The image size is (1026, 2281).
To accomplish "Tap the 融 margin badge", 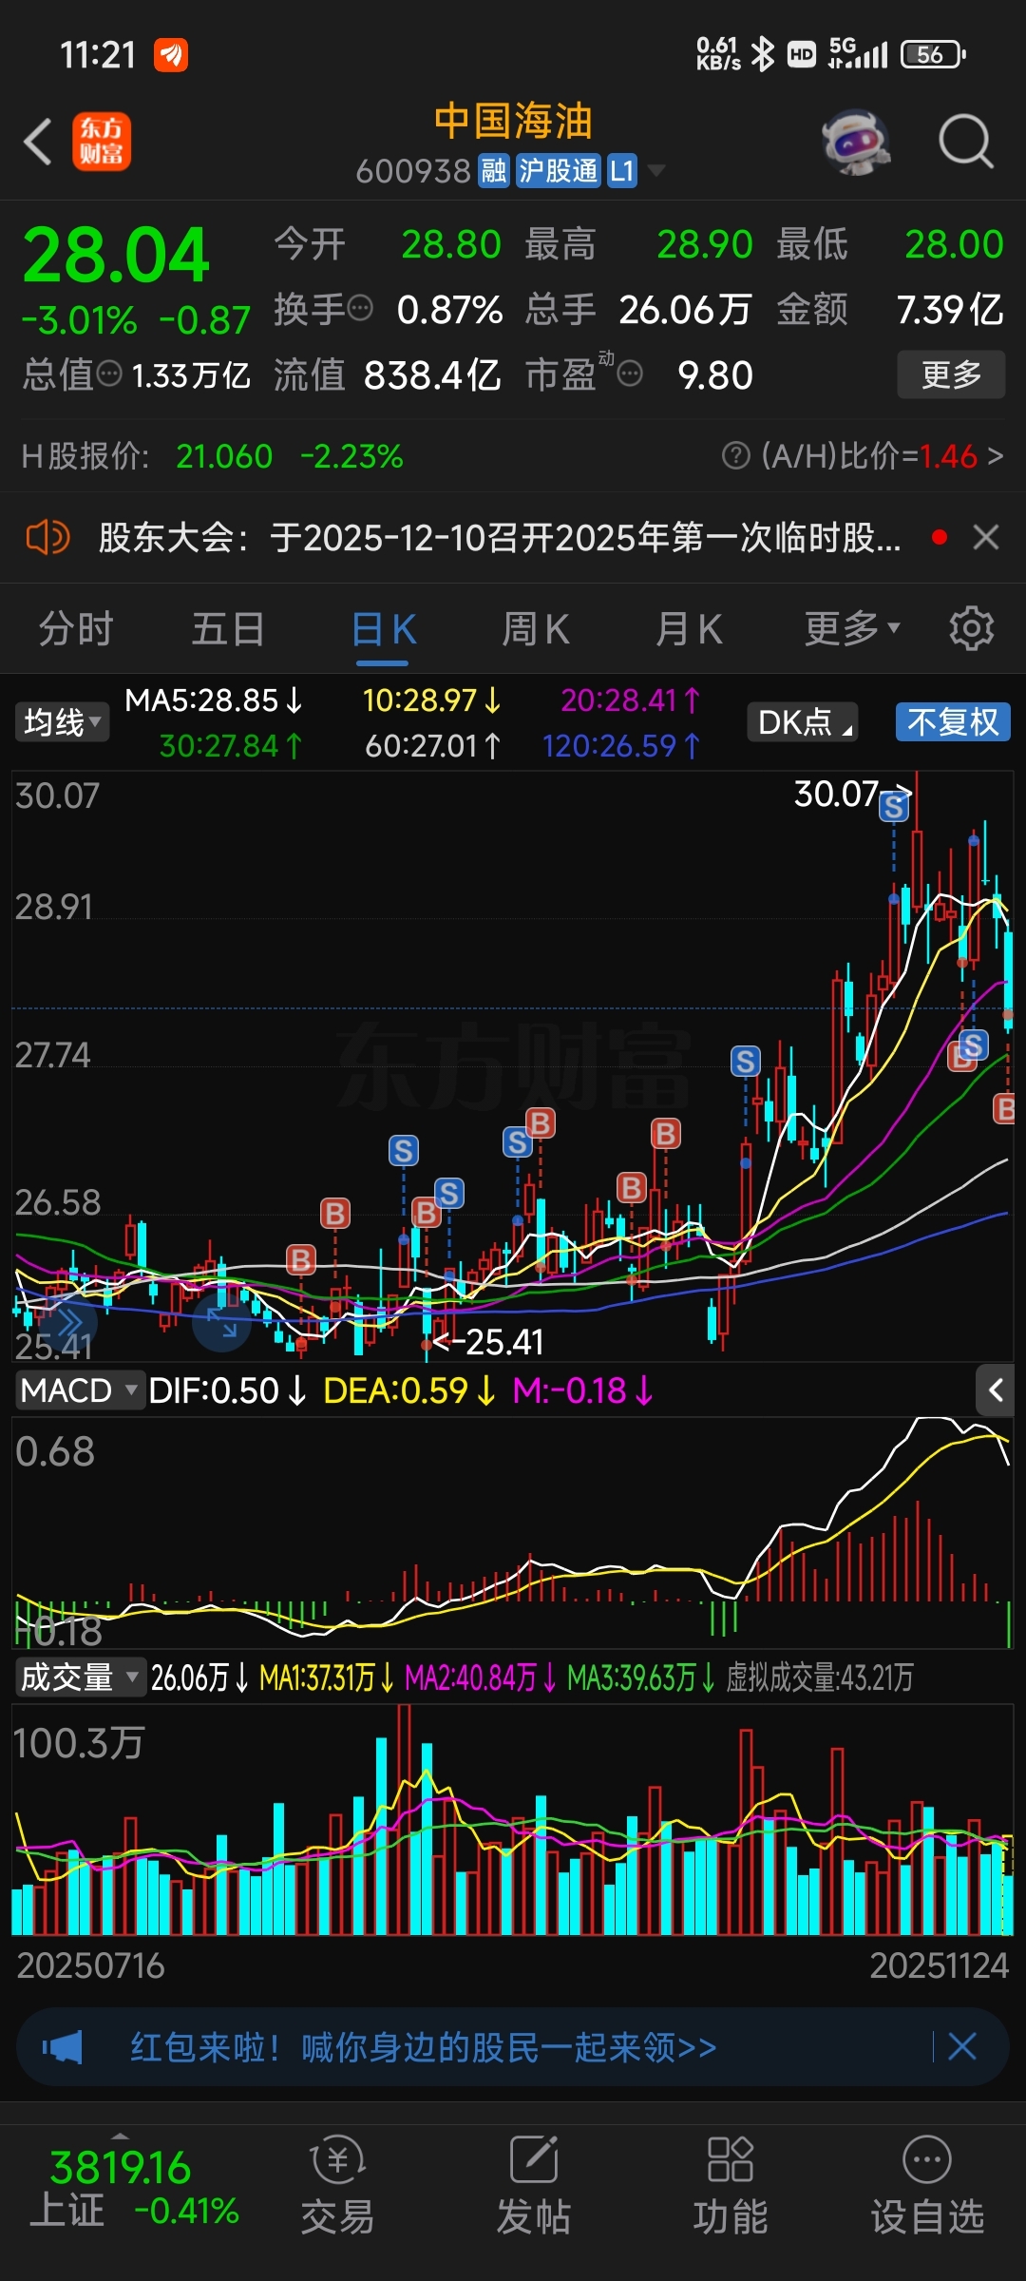I will click(x=493, y=171).
